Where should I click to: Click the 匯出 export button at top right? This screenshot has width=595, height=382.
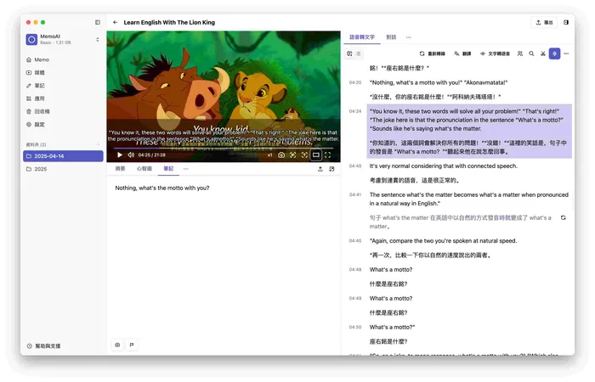point(544,23)
